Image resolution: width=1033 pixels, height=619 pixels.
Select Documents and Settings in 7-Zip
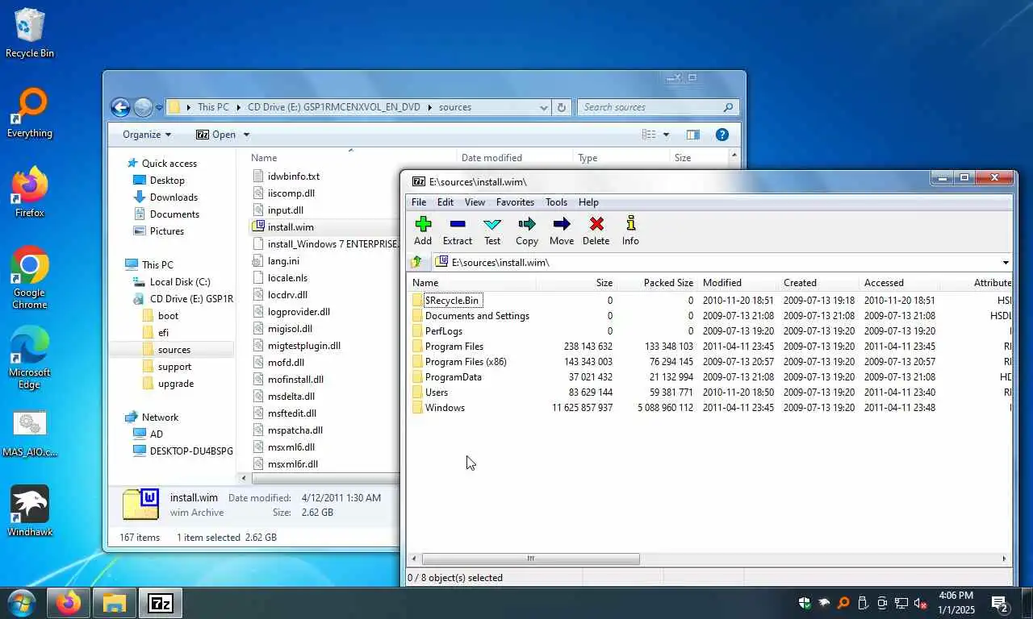(477, 316)
